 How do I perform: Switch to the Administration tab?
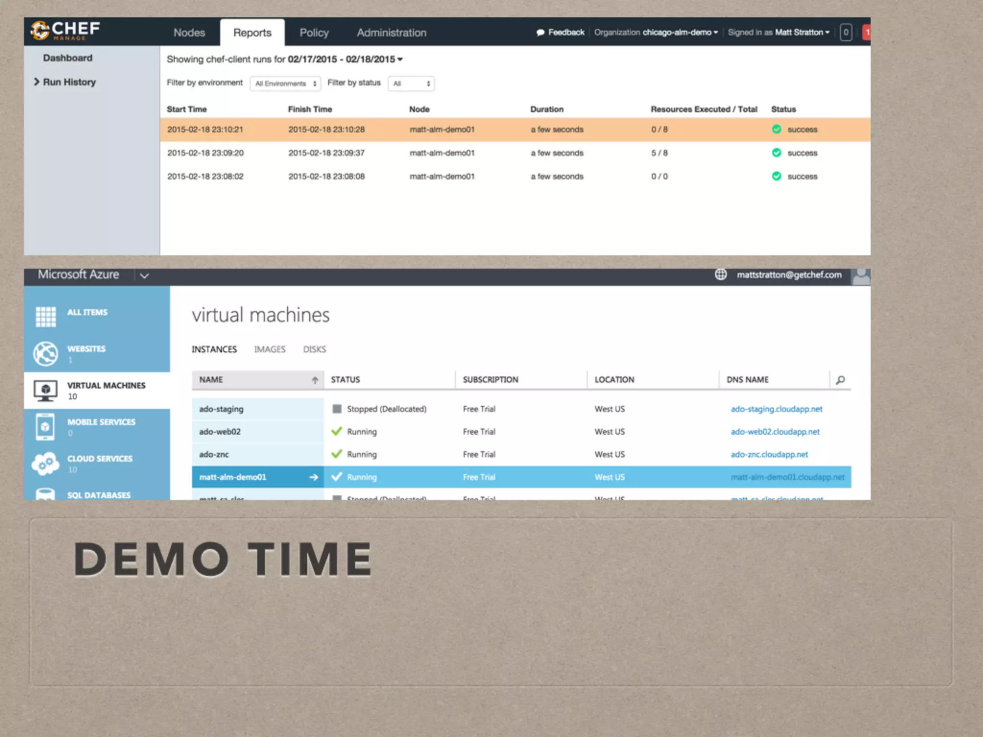click(x=392, y=33)
